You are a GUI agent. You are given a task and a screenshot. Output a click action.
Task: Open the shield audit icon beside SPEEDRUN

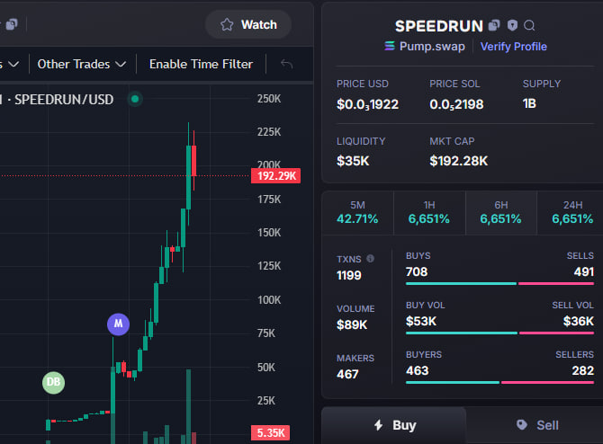click(512, 25)
